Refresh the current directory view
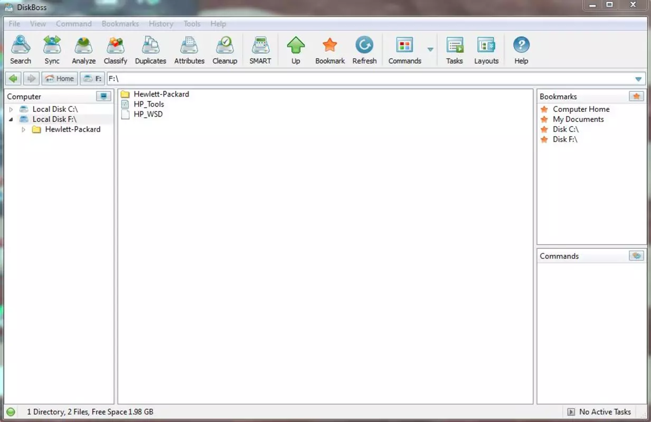This screenshot has height=422, width=651. (364, 50)
